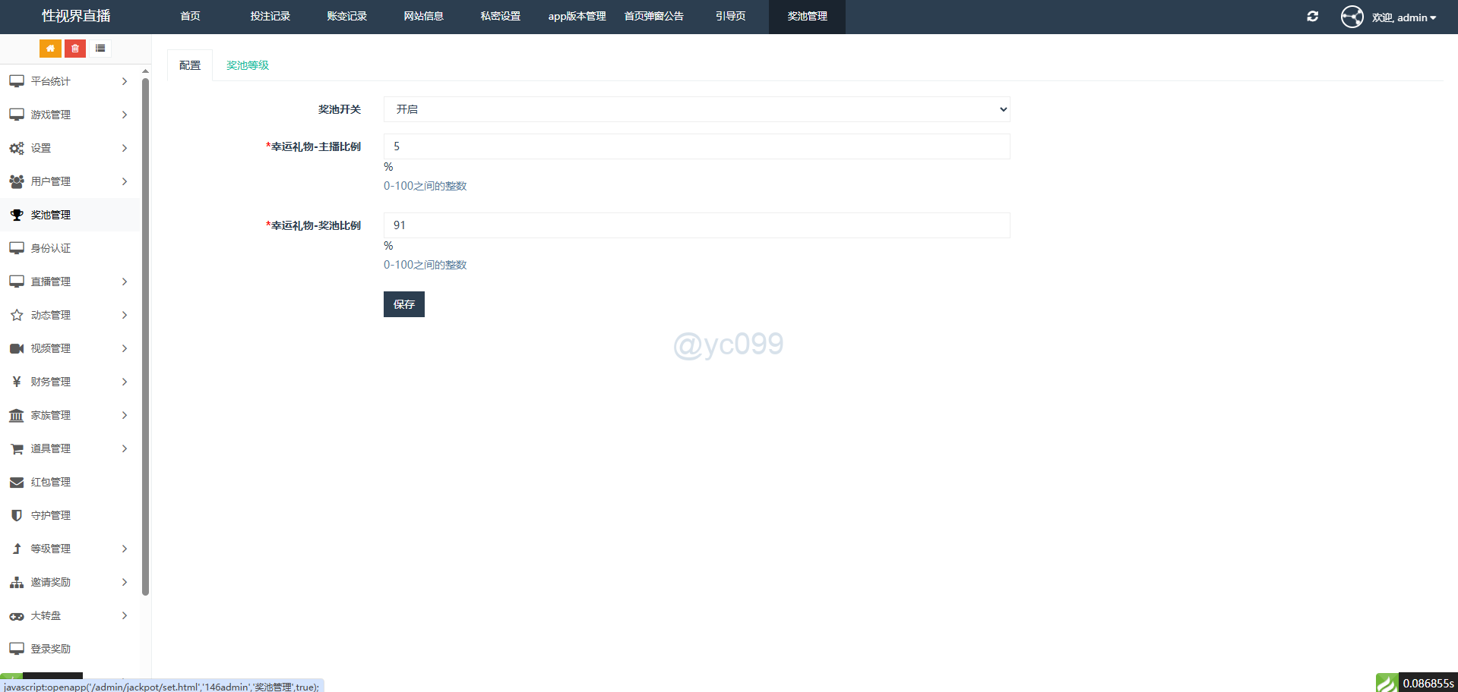The height and width of the screenshot is (692, 1458).
Task: Click the admin avatar icon
Action: click(x=1352, y=17)
